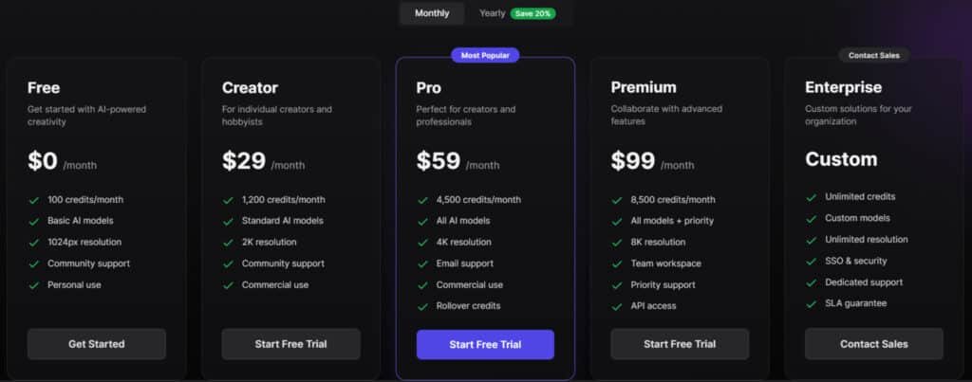
Task: Click the Most Popular badge
Action: pyautogui.click(x=485, y=56)
